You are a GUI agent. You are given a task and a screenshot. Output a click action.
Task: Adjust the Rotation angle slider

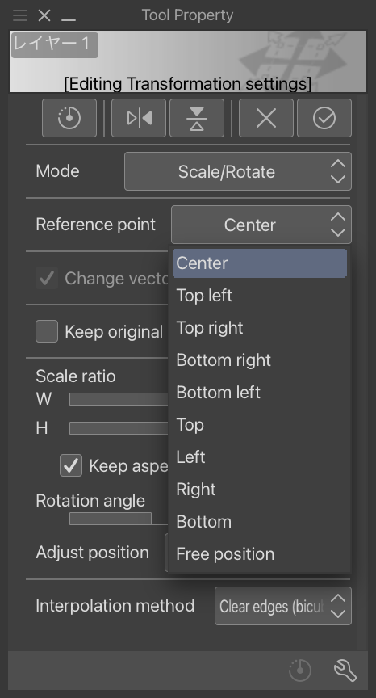[119, 519]
